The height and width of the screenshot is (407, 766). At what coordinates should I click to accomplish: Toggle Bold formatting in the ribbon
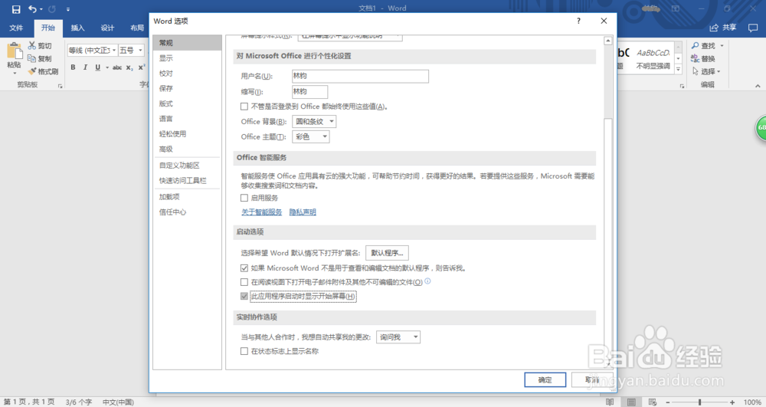(x=73, y=67)
